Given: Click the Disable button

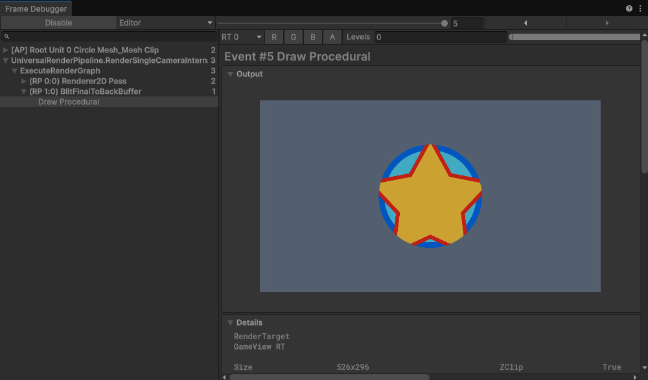Looking at the screenshot, I should (58, 23).
